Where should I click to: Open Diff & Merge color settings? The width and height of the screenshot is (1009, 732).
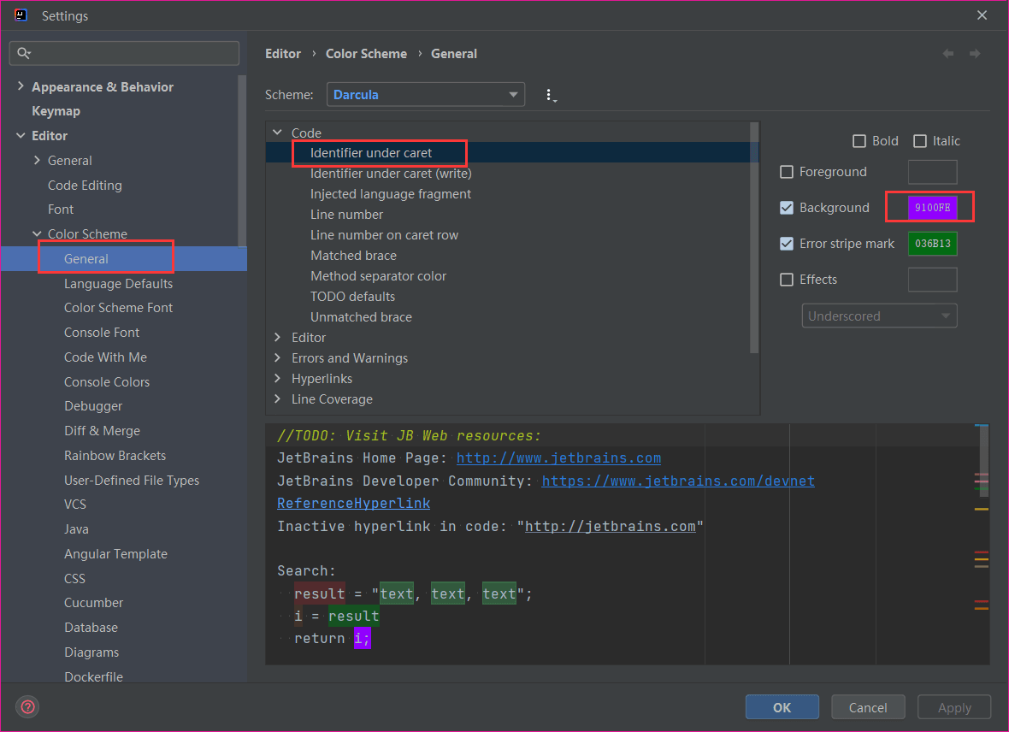103,431
